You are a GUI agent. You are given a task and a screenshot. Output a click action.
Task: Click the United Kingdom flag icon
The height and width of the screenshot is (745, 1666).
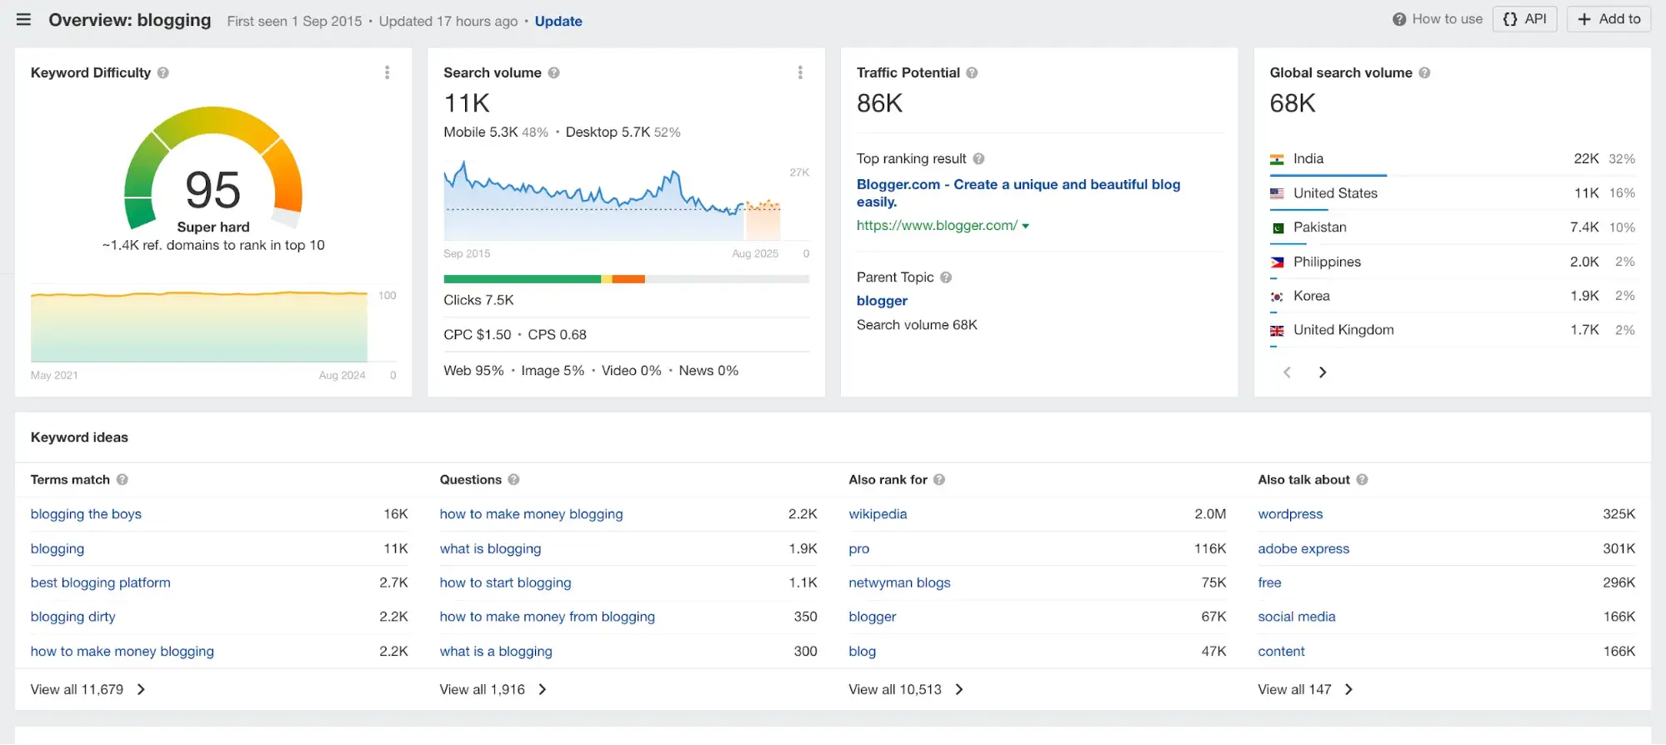(x=1277, y=331)
